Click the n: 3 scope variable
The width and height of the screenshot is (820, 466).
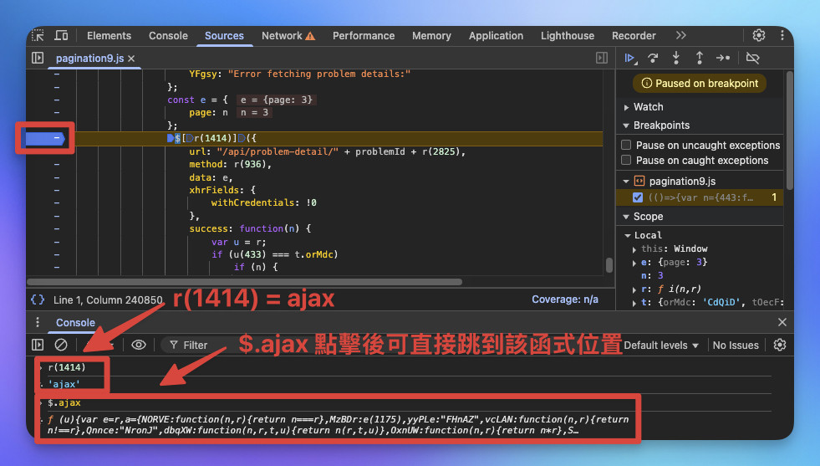[x=652, y=275]
